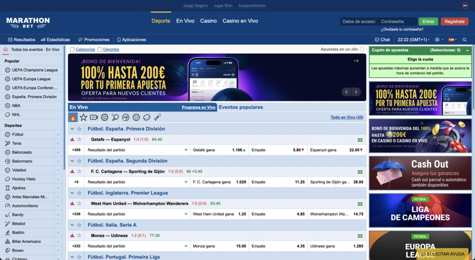Click the home icon in the sidebar
Image resolution: width=475 pixels, height=260 pixels.
point(6,49)
